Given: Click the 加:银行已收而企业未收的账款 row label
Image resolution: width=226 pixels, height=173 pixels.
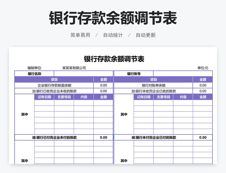Looking at the screenshot, I should [54, 91].
